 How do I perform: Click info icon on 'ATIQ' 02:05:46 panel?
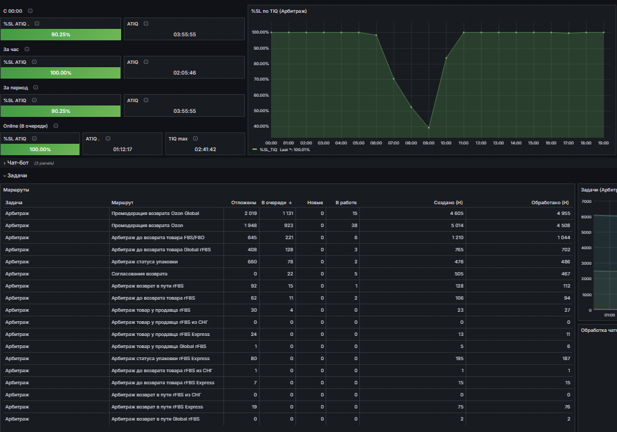tap(146, 62)
